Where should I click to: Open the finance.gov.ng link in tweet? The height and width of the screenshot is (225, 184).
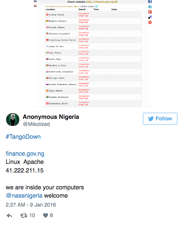click(25, 154)
